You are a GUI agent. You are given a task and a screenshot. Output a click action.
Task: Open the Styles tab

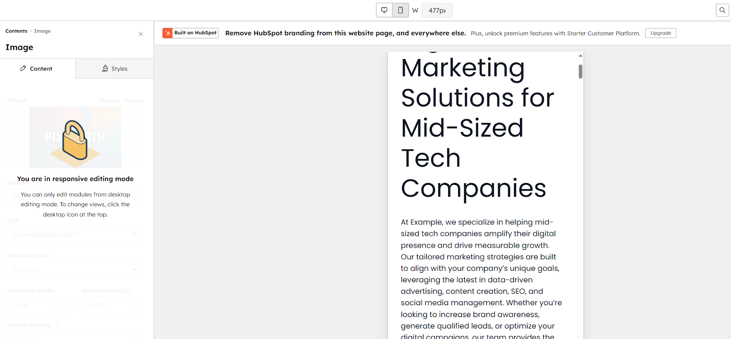[115, 69]
